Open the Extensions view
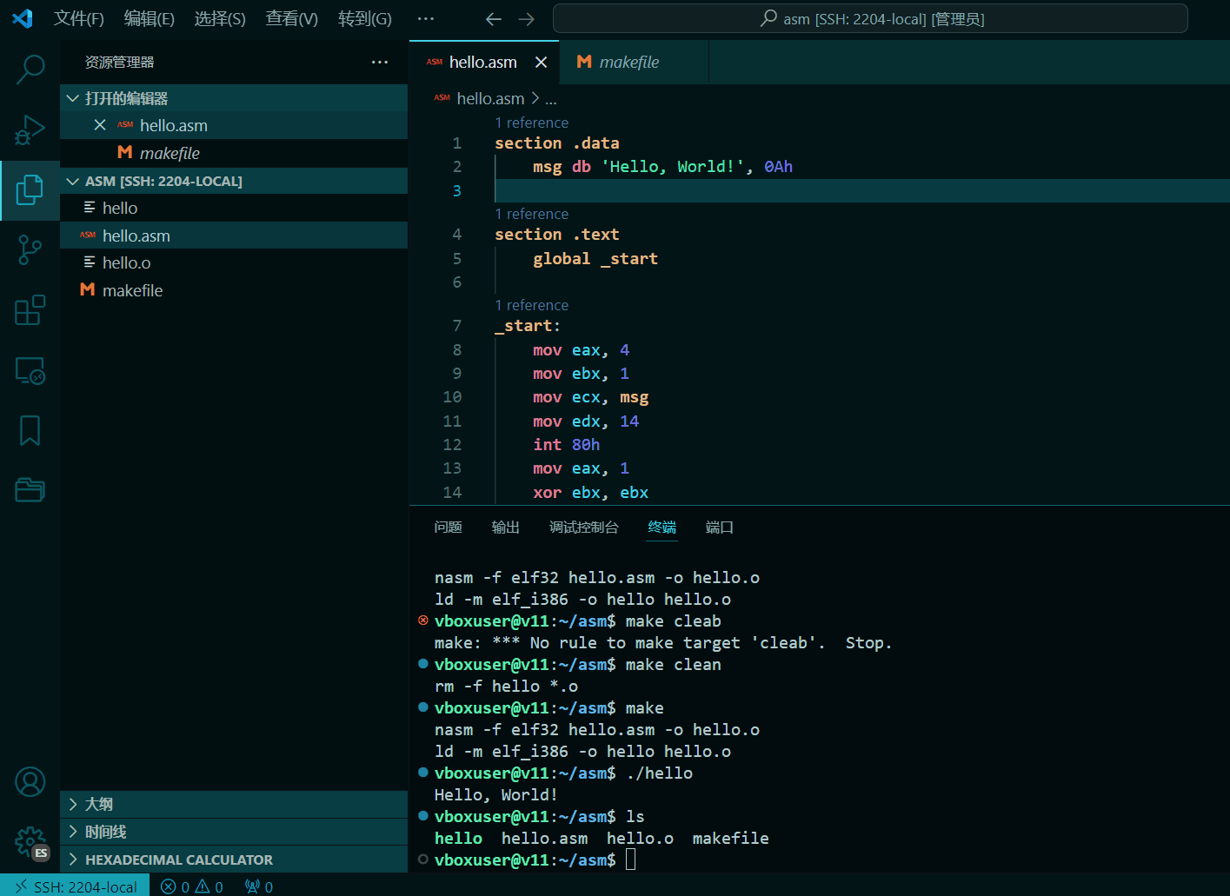The height and width of the screenshot is (896, 1230). tap(30, 310)
